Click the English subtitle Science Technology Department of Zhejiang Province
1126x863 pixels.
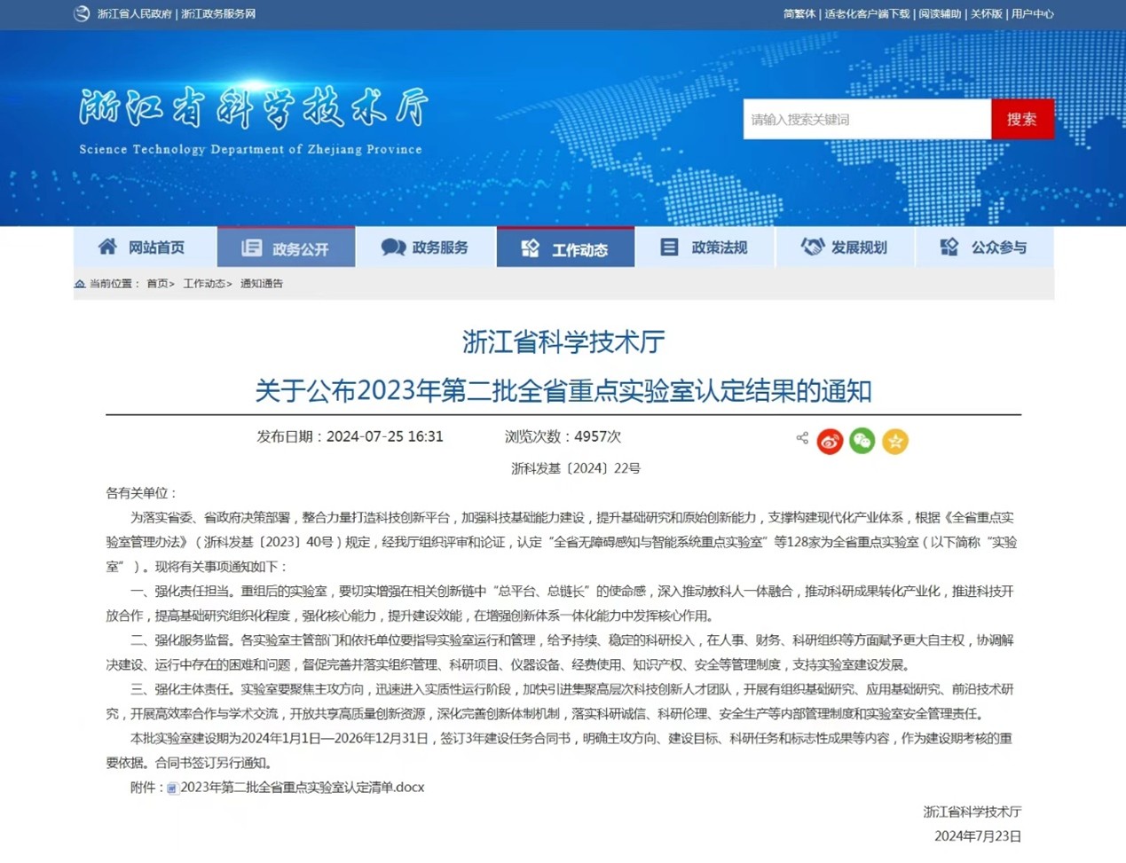[250, 149]
